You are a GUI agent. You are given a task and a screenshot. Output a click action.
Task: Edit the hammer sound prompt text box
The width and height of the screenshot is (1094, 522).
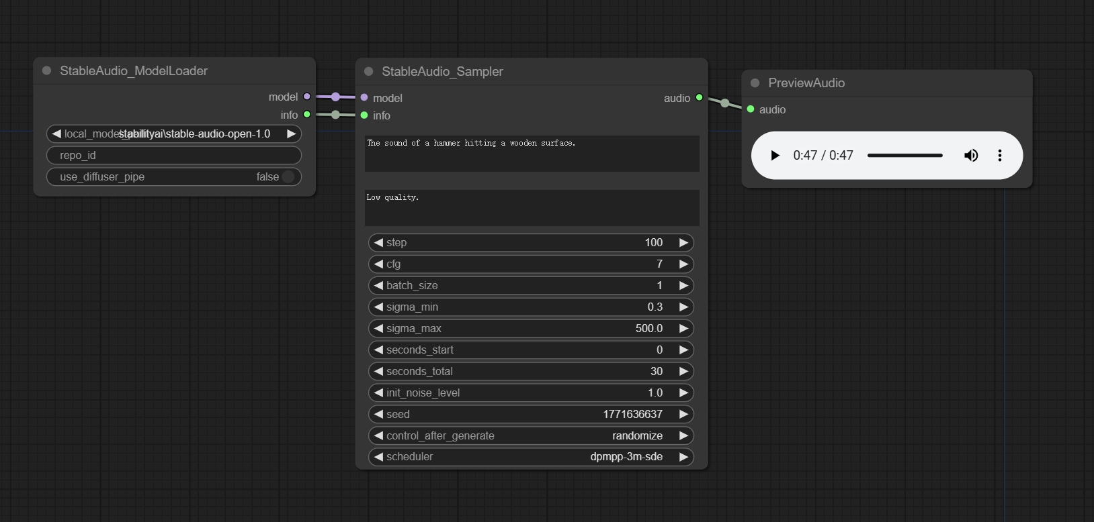pyautogui.click(x=532, y=154)
